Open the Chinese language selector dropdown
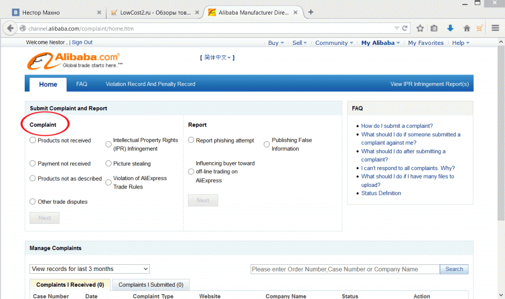This screenshot has width=505, height=299. 217,58
